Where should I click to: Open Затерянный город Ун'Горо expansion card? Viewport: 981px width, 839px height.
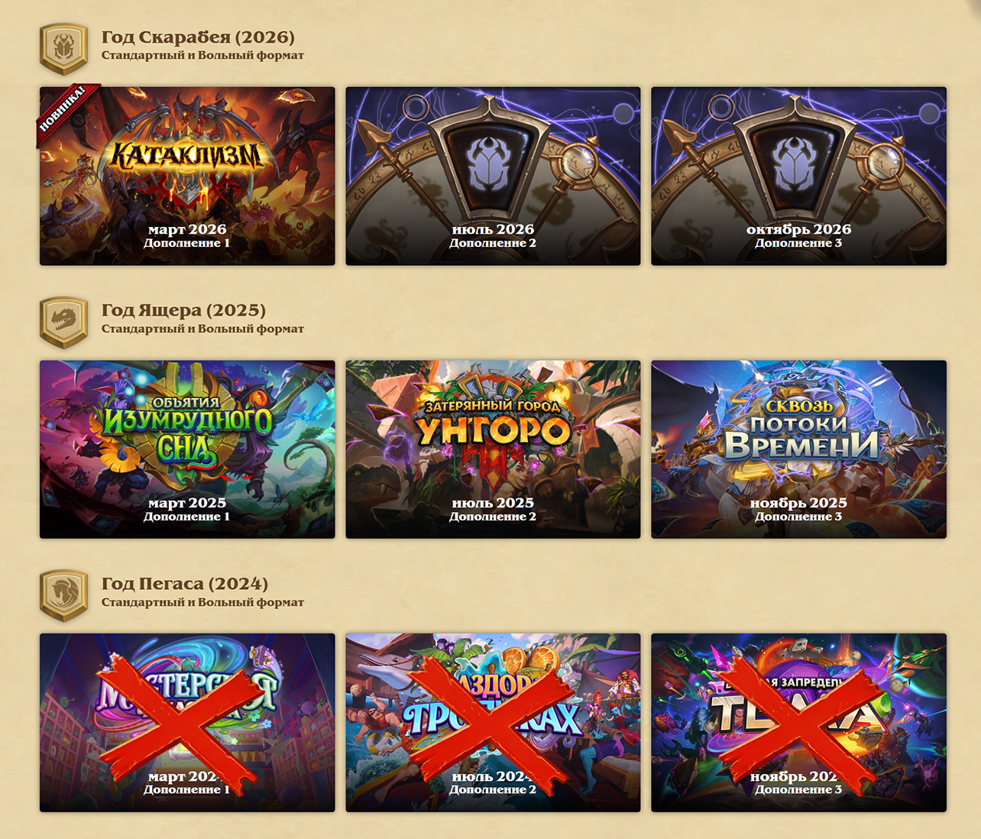pos(493,449)
